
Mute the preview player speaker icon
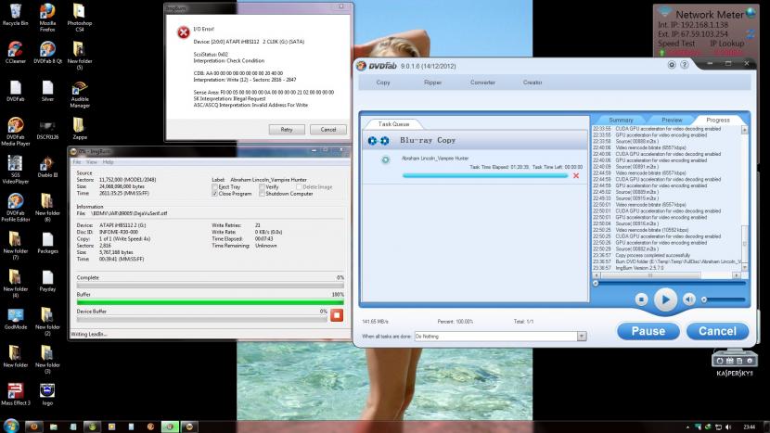[x=691, y=299]
